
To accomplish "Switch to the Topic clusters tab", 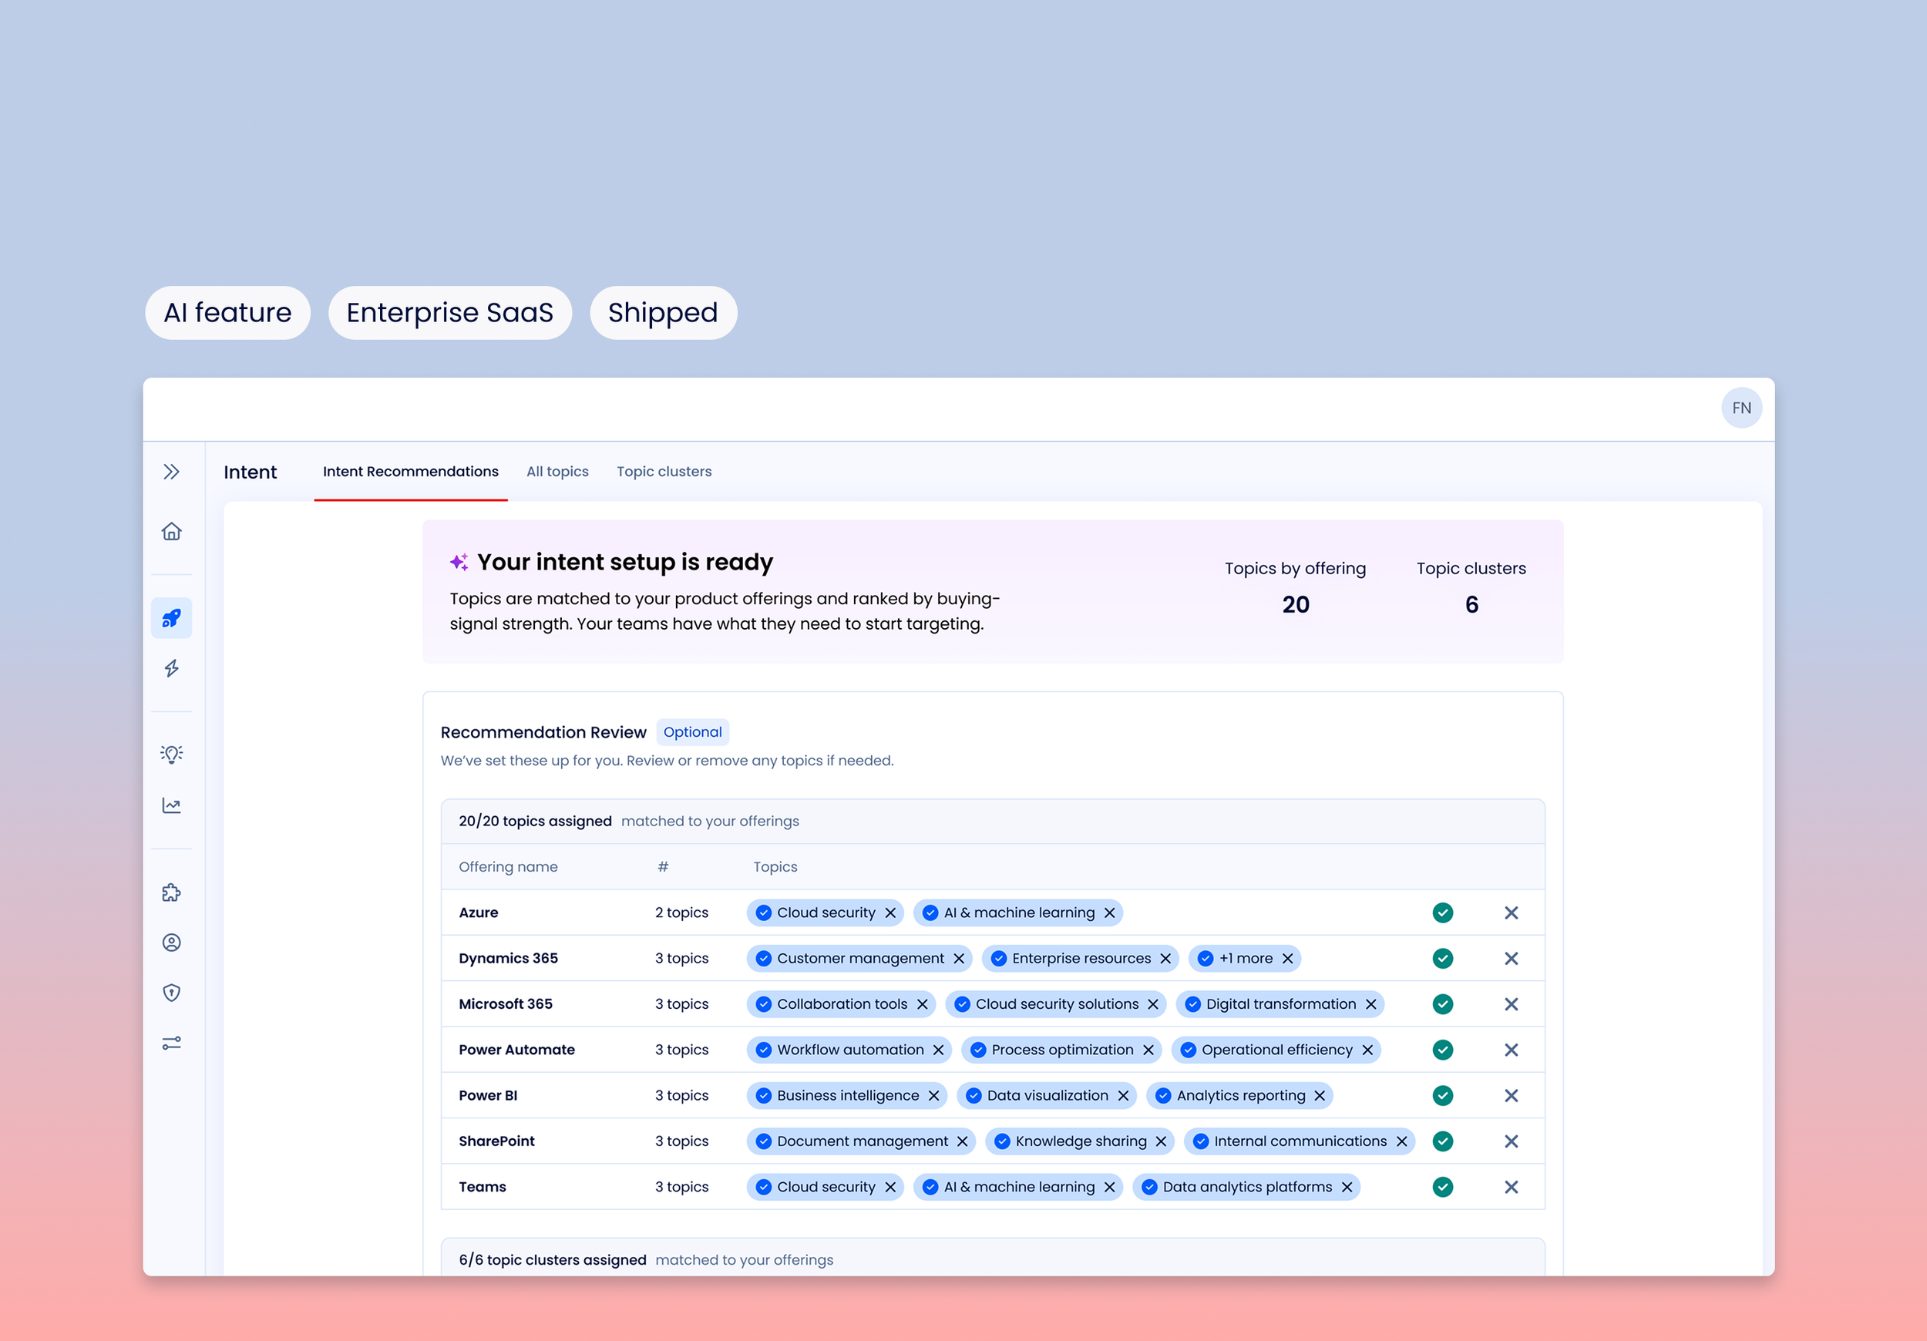I will click(x=664, y=472).
